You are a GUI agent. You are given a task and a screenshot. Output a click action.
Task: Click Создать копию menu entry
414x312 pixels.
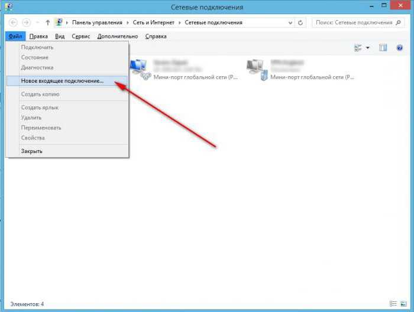(67, 94)
